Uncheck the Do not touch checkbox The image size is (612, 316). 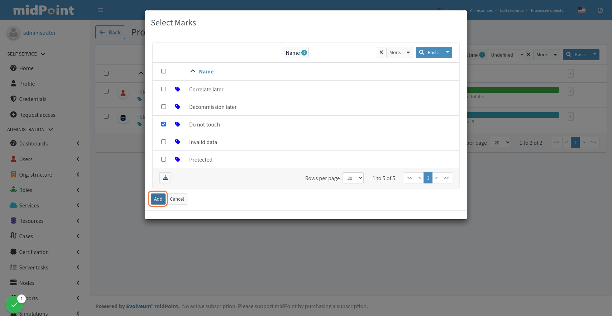tap(163, 124)
